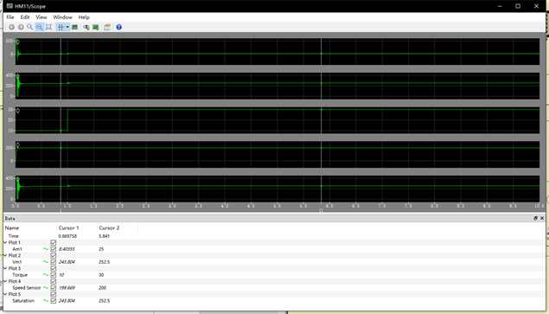
Task: Open the Help menu
Action: [x=84, y=16]
